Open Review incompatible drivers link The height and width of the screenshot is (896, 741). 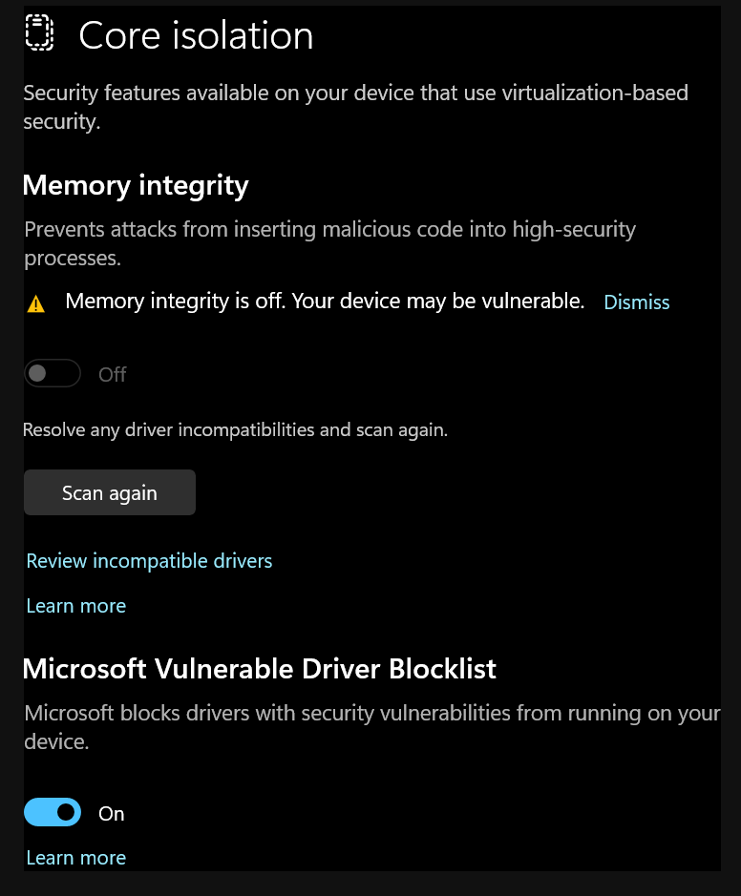click(149, 561)
